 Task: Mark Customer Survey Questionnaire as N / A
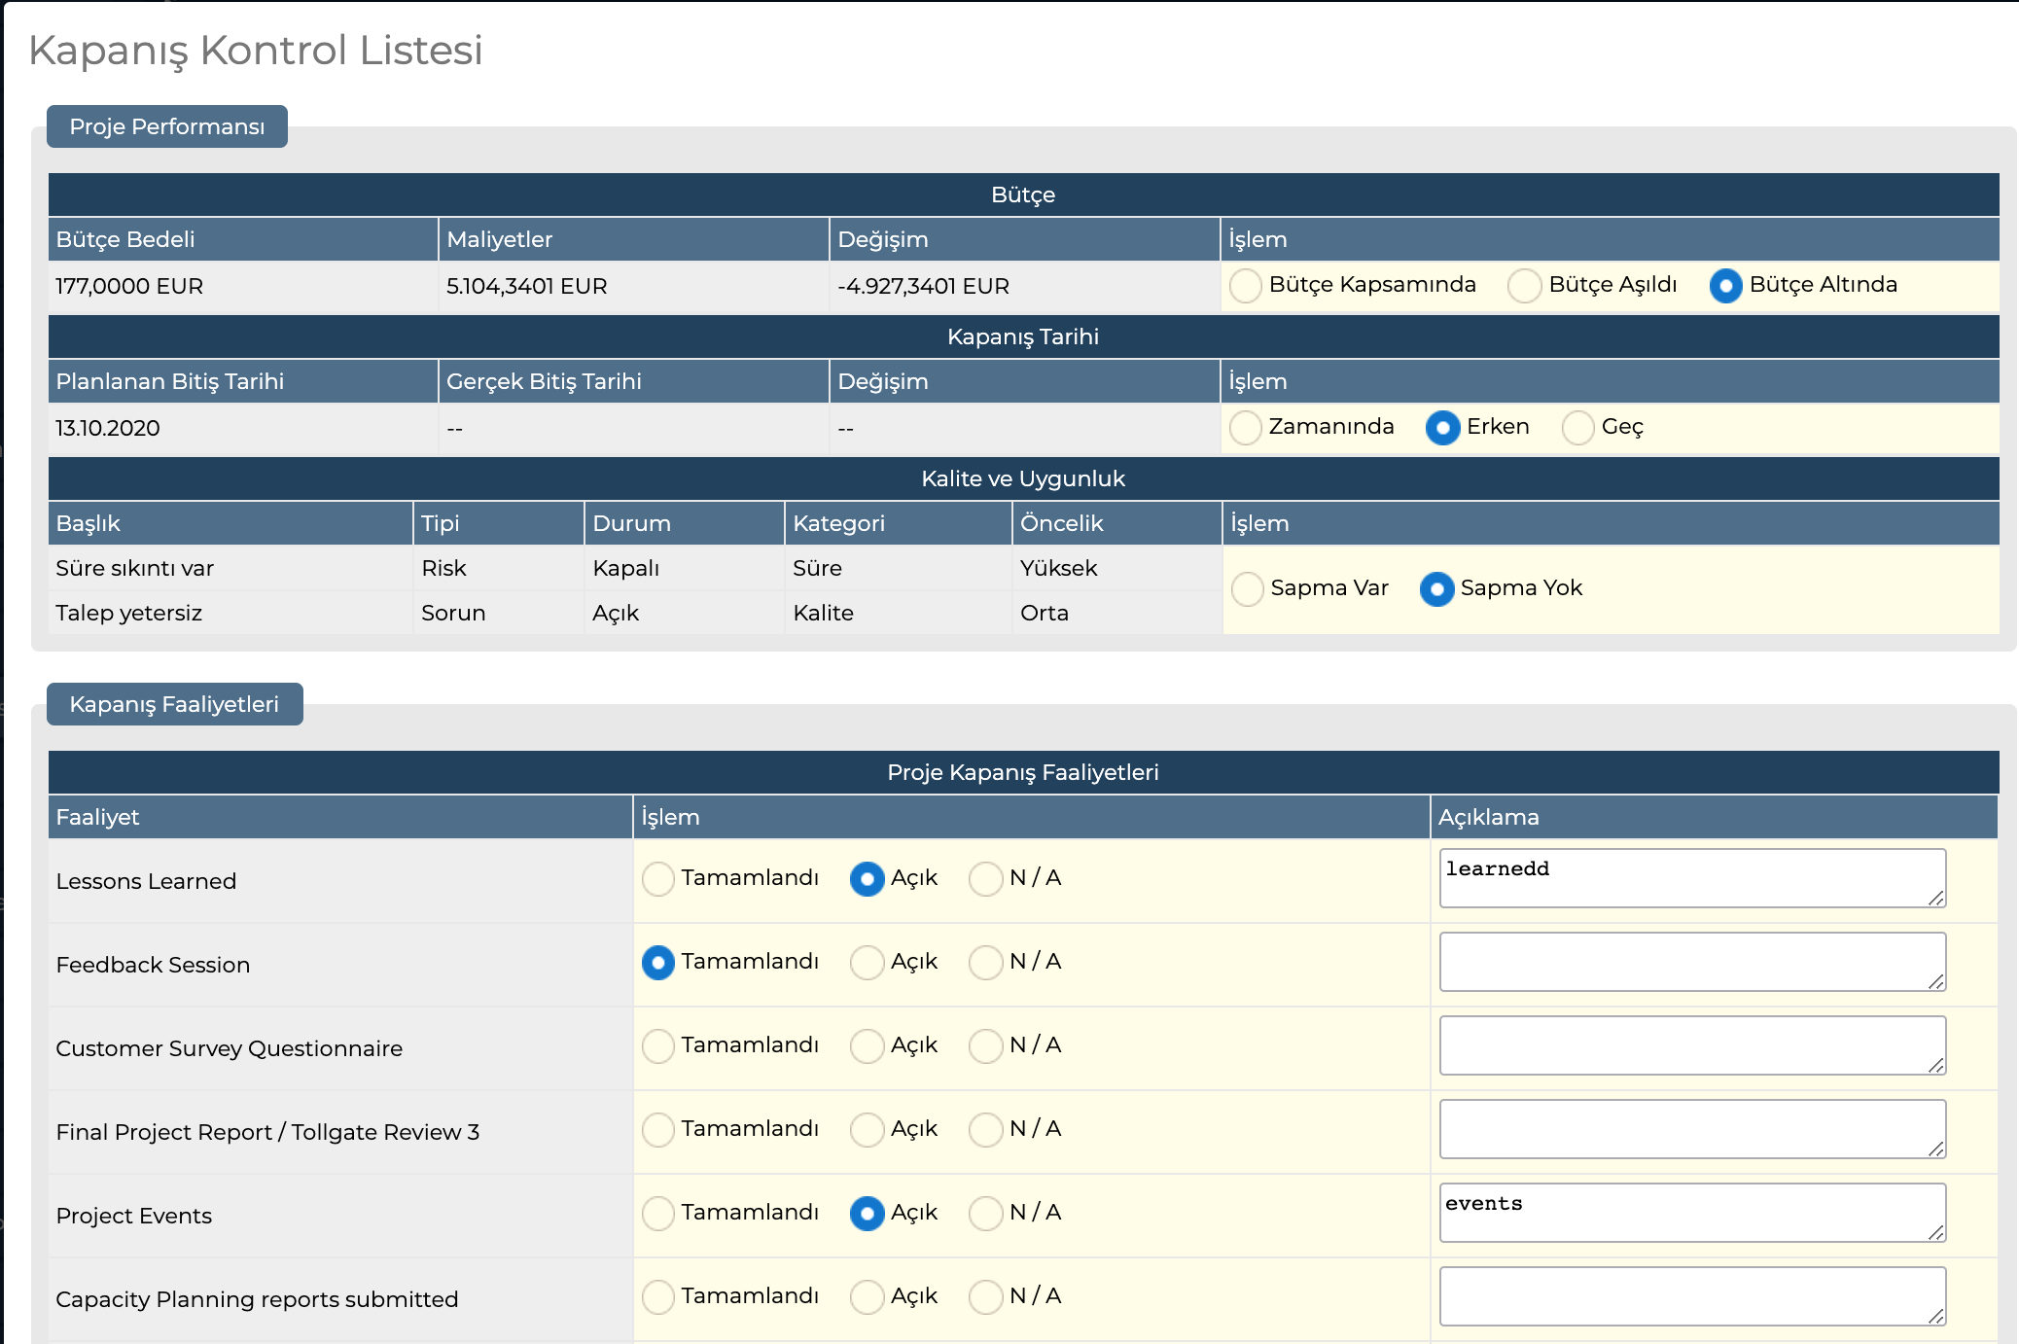[985, 1046]
